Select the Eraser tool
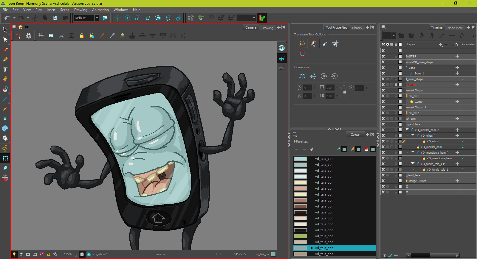This screenshot has height=259, width=477. [x=5, y=79]
